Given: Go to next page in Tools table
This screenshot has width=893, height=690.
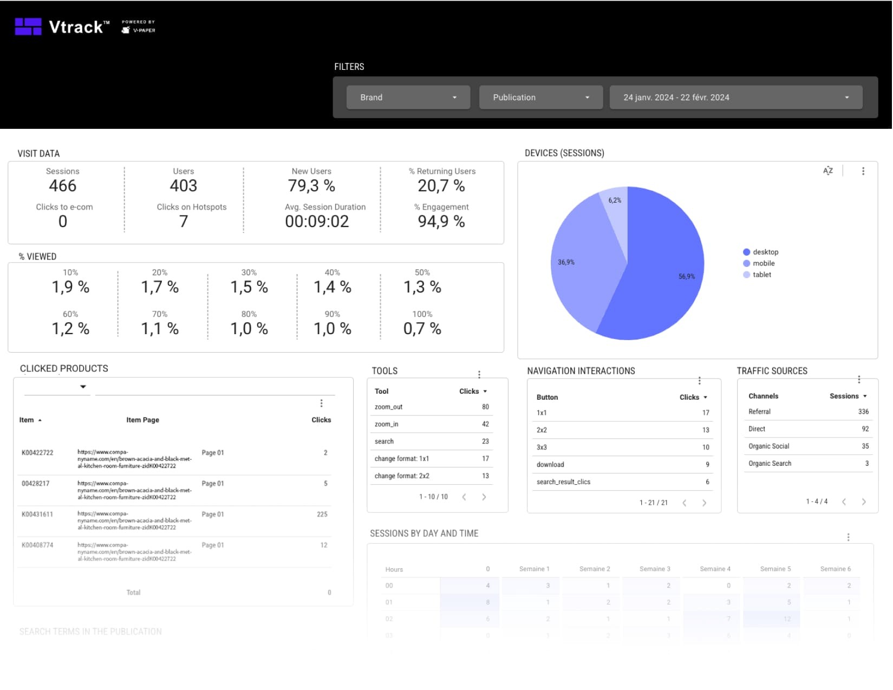Looking at the screenshot, I should point(484,497).
